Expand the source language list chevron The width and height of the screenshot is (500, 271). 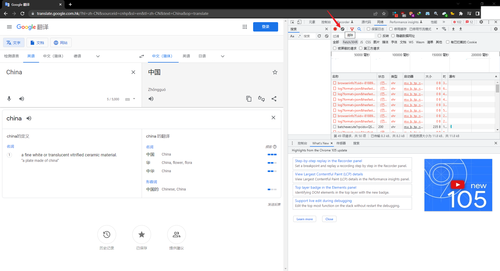point(98,56)
